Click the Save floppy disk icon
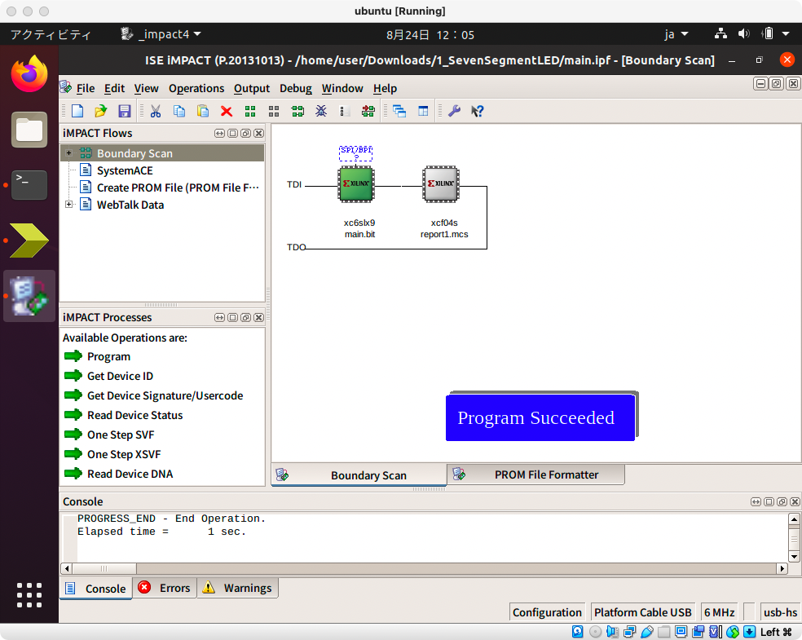 click(124, 111)
